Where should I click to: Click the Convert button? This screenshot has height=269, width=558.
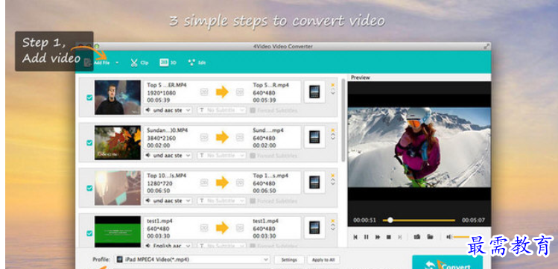coord(448,262)
